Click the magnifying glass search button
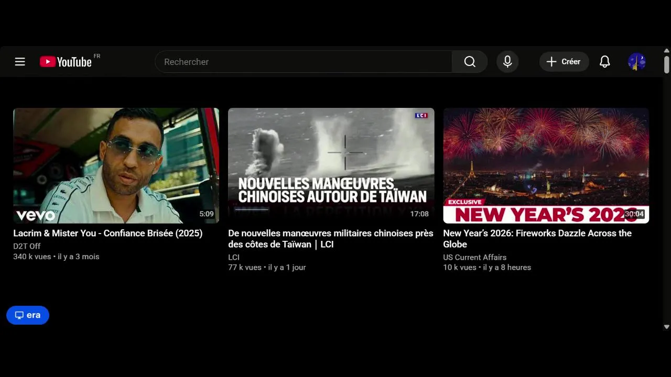The height and width of the screenshot is (377, 671). [x=470, y=62]
